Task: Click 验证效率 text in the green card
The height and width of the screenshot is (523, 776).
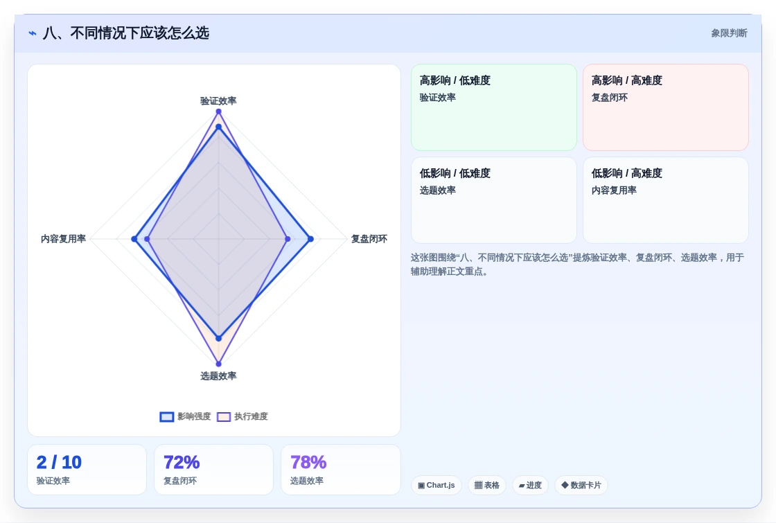Action: 437,98
